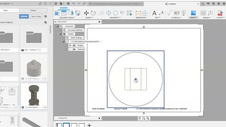The width and height of the screenshot is (226, 127).
Task: Select the Dimension tool
Action: coord(138,13)
